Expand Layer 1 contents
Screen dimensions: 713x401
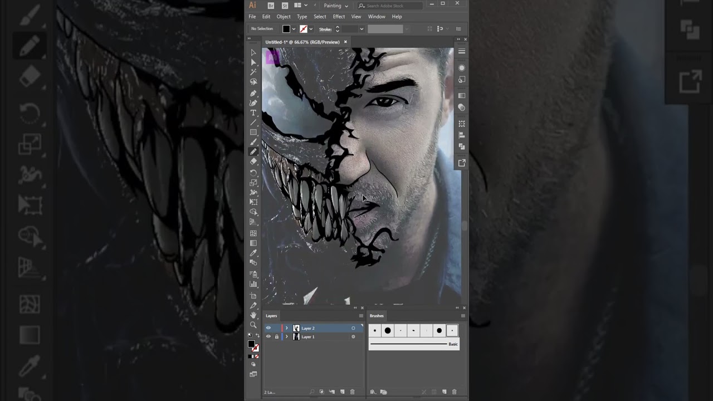point(287,337)
